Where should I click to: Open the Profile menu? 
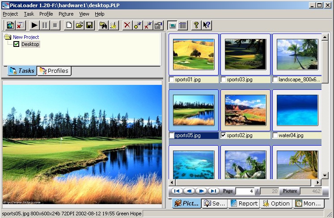pos(46,14)
